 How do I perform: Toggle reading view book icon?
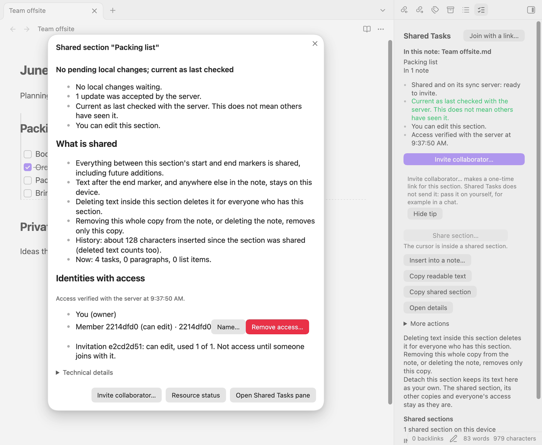(367, 29)
